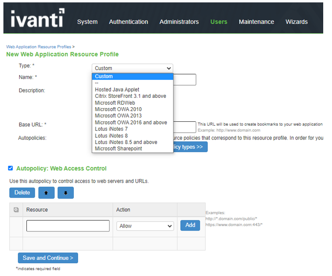This screenshot has height=276, width=332.
Task: Go to Web Application Resource Profiles breadcrumb
Action: coord(39,46)
